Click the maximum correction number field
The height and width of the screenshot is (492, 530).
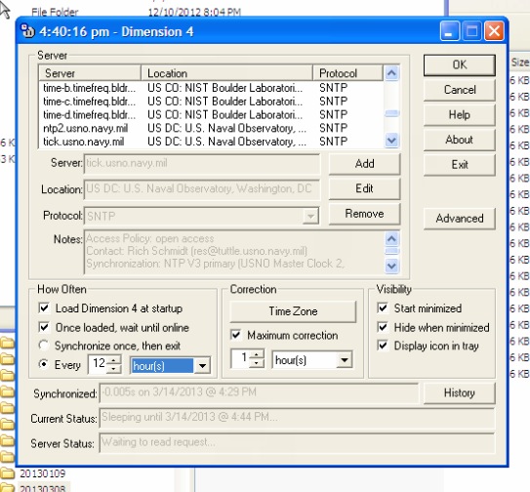(240, 358)
